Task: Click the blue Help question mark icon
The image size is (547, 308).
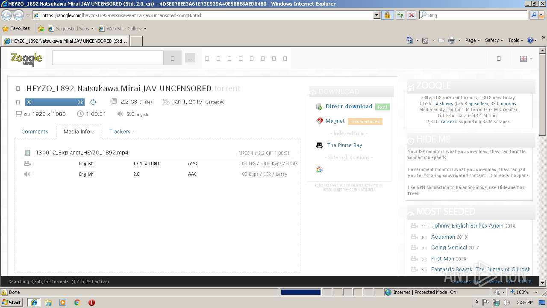Action: pos(530,40)
